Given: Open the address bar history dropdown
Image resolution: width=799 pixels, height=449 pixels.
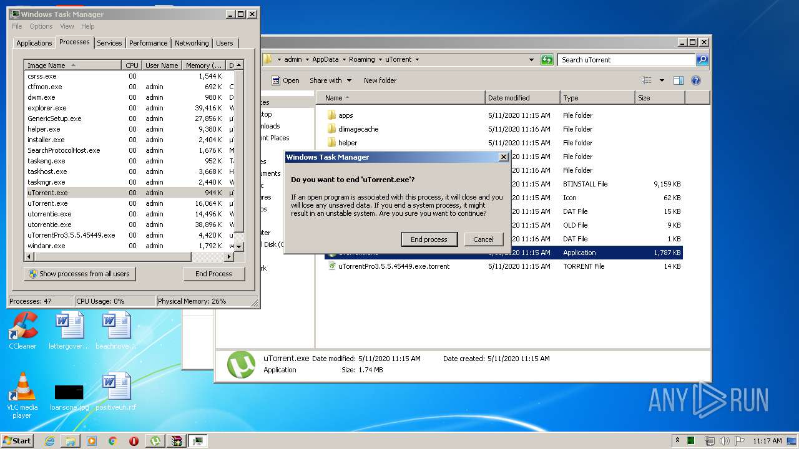Looking at the screenshot, I should [531, 60].
